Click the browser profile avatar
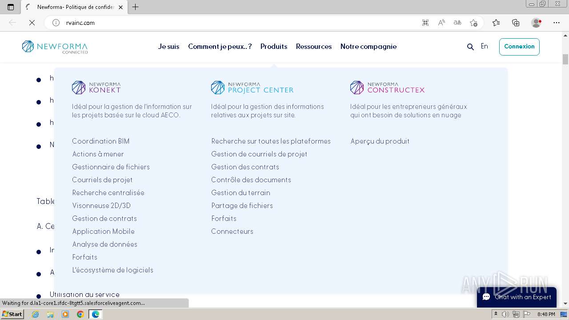This screenshot has height=320, width=569. (536, 23)
